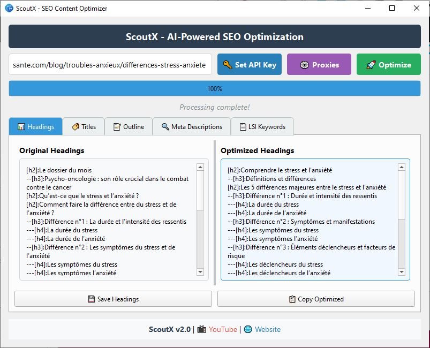Click the magnifier icon on Meta Descriptions tab
Screen dimensions: 430x348
point(165,126)
